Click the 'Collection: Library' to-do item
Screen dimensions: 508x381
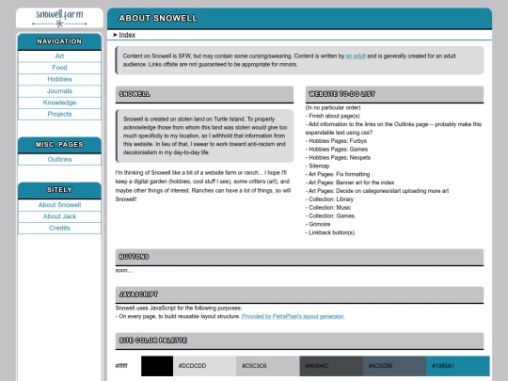coord(329,199)
